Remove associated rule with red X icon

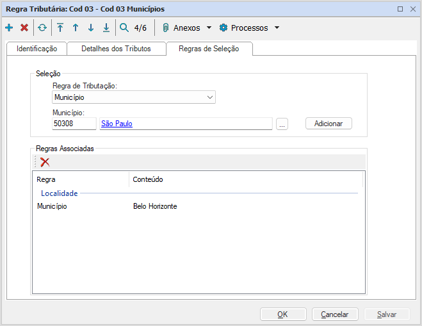45,162
